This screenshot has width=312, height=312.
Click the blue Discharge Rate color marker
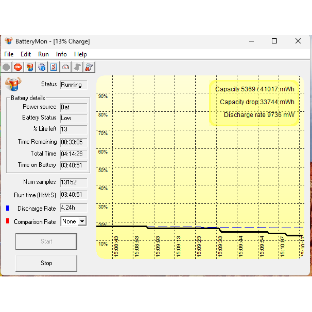(x=7, y=208)
